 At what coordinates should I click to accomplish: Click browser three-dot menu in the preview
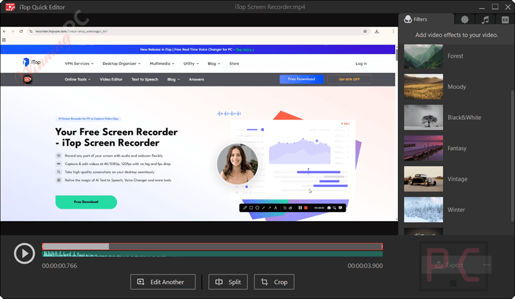point(393,31)
